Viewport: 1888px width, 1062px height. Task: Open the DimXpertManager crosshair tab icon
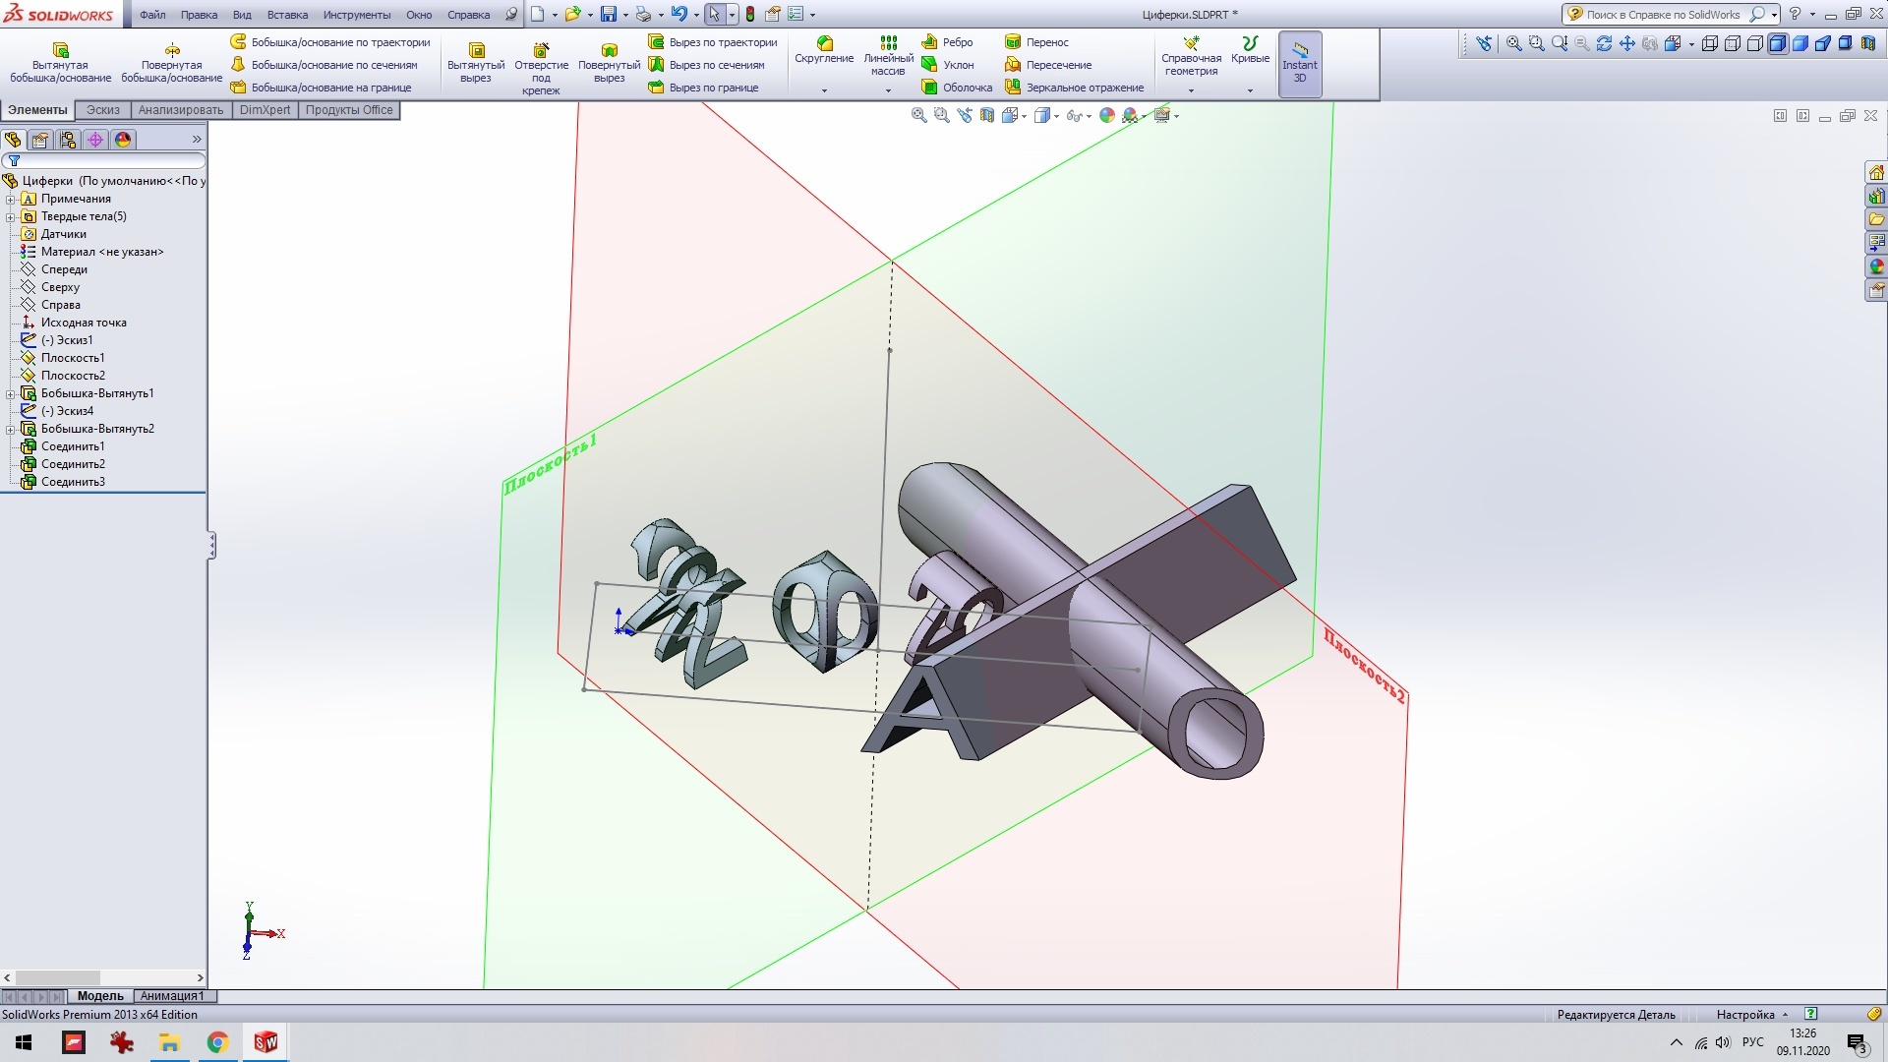pos(95,140)
